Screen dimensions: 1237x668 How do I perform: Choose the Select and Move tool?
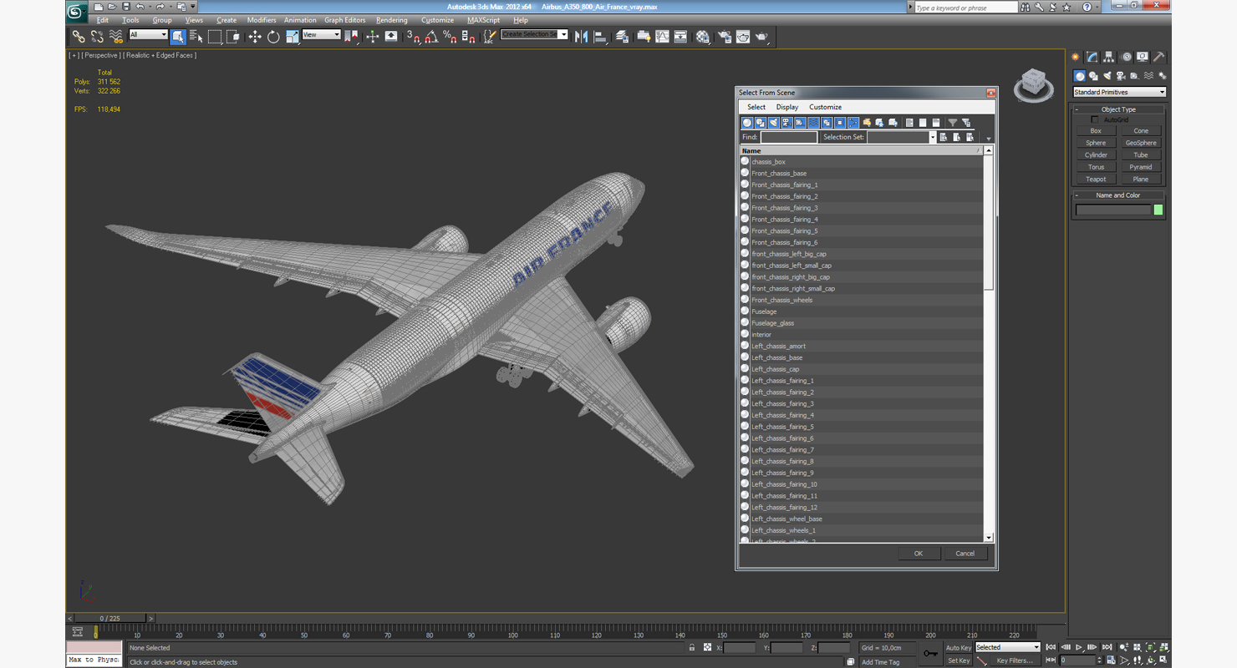coord(255,36)
